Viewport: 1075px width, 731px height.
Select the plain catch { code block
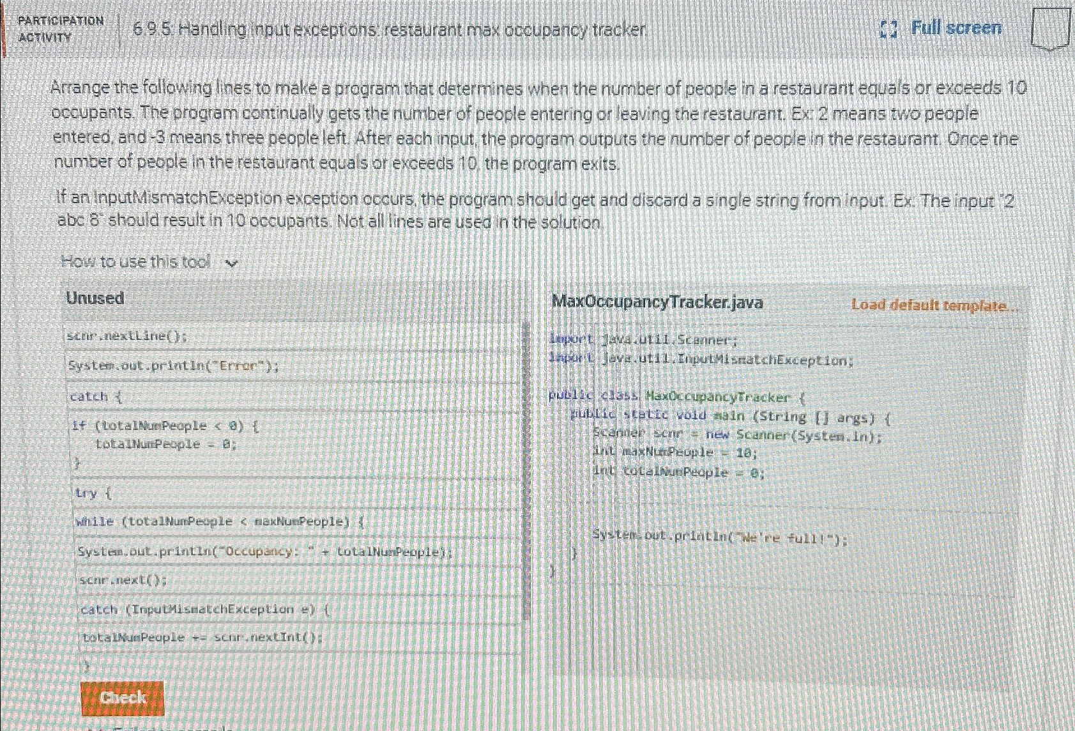tap(293, 396)
